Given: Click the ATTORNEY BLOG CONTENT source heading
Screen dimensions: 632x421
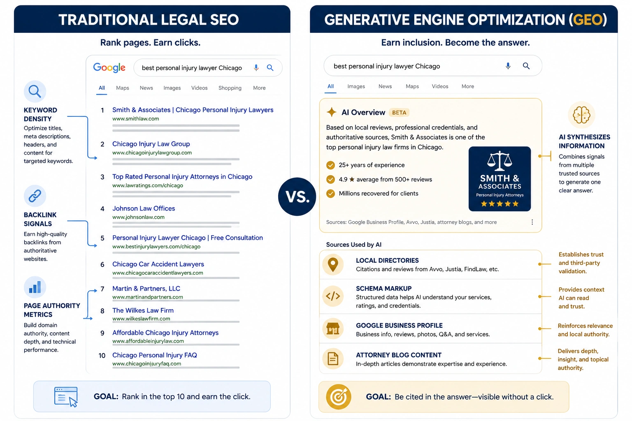Looking at the screenshot, I should coord(399,355).
